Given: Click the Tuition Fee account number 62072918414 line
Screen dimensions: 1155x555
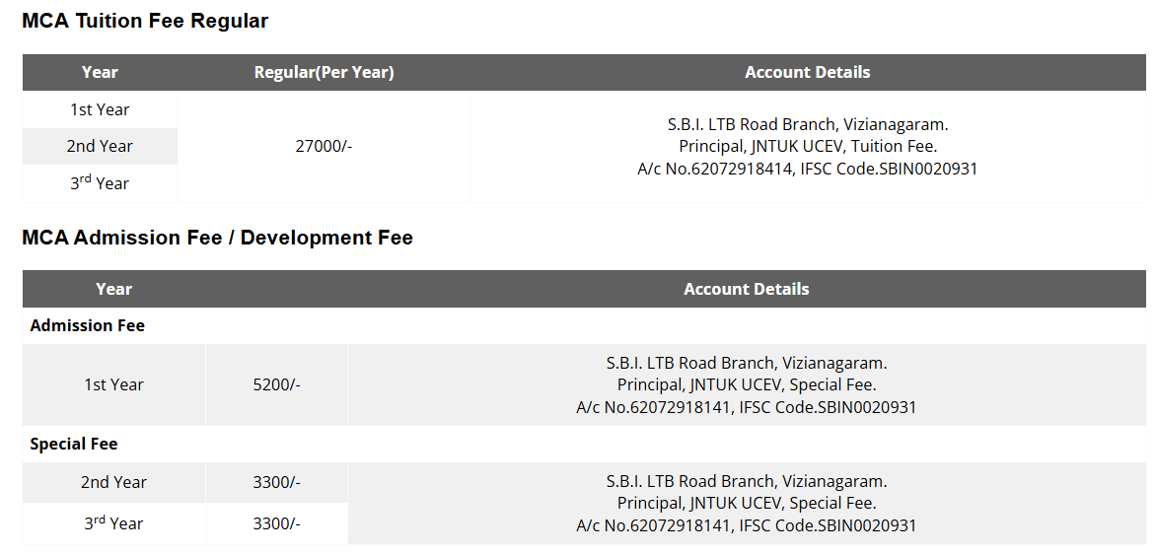Looking at the screenshot, I should click(807, 169).
